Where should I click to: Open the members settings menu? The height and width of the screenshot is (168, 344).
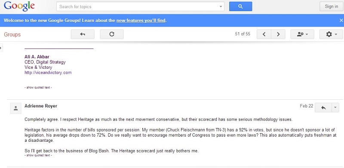coord(302,34)
